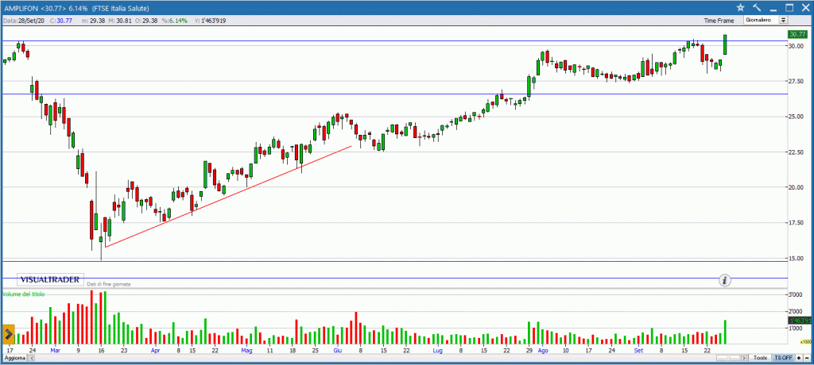Zoom out with the minus button

click(x=806, y=359)
